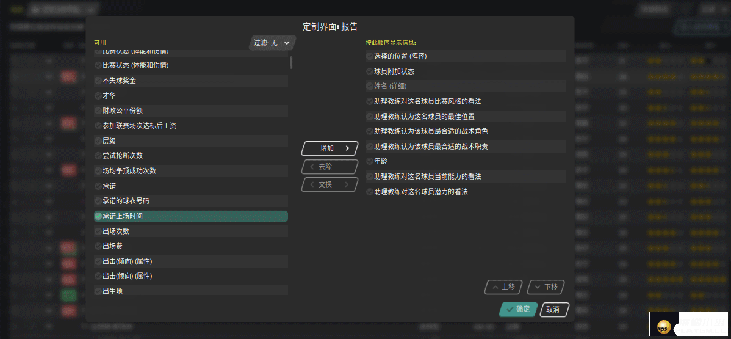Select the 才华 row text
The height and width of the screenshot is (339, 731).
(109, 96)
